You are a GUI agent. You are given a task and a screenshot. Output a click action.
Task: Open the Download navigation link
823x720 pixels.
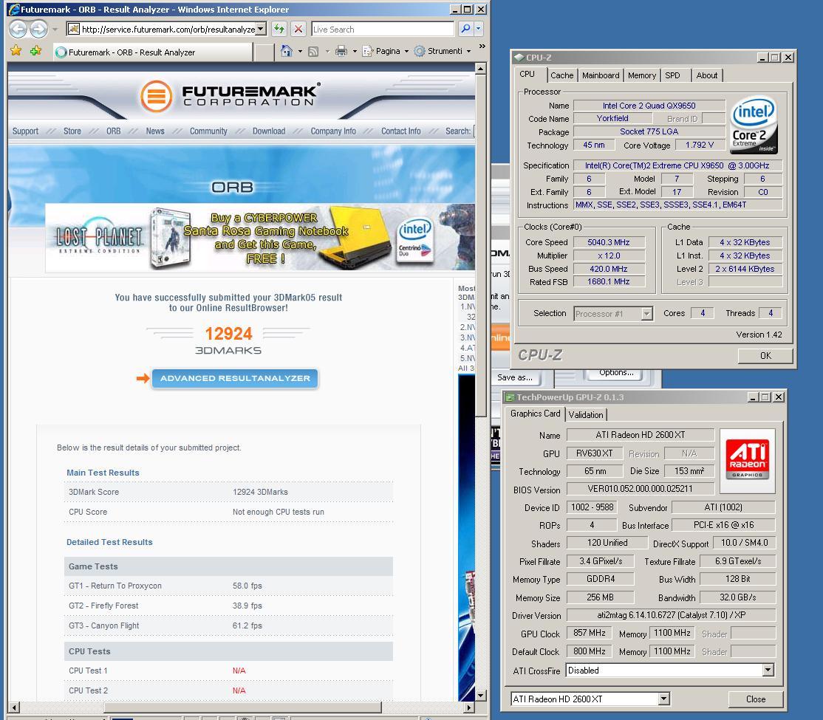[x=269, y=131]
